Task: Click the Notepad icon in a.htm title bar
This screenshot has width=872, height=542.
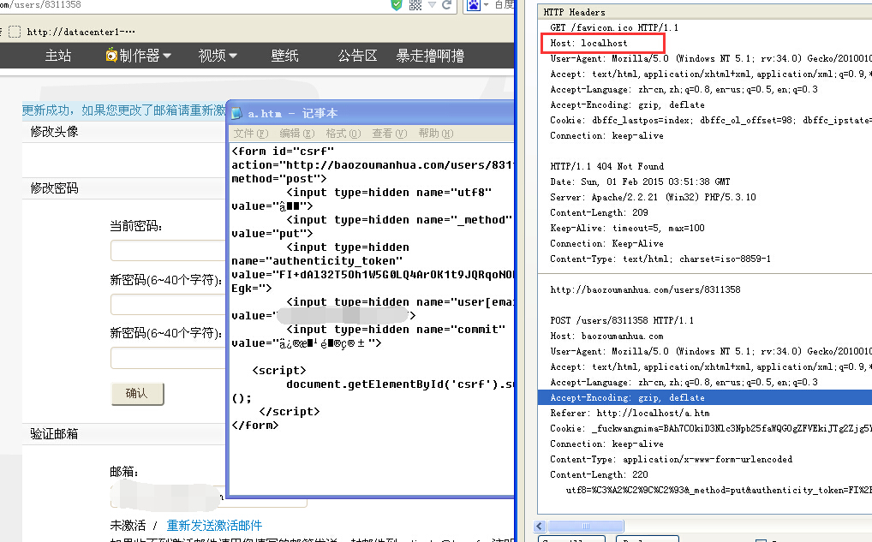Action: tap(236, 113)
